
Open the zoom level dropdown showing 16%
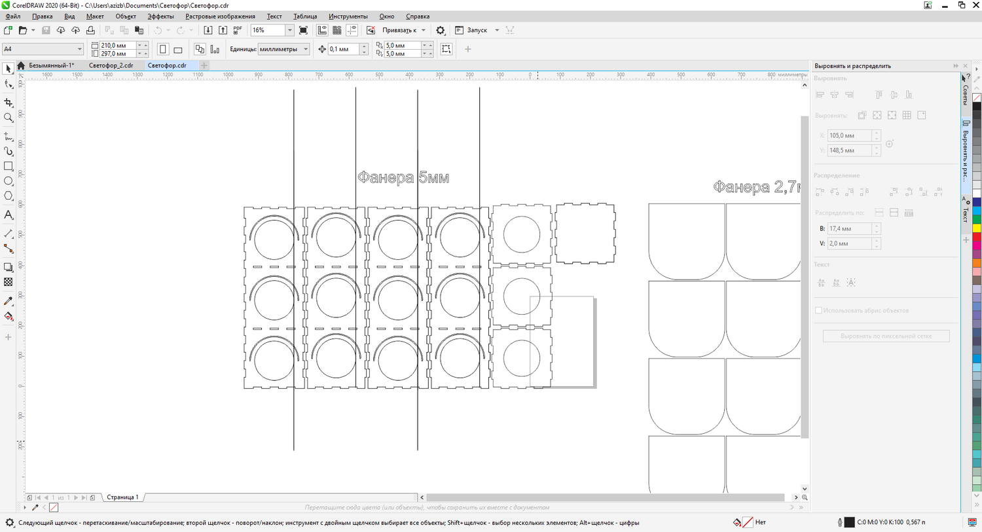click(289, 30)
